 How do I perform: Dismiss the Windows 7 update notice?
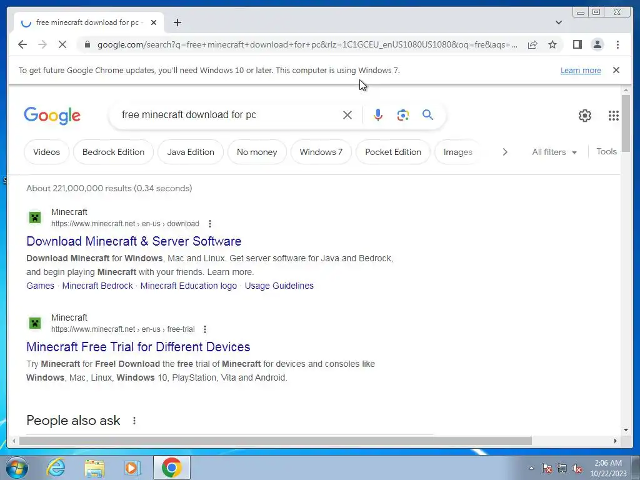click(x=616, y=70)
